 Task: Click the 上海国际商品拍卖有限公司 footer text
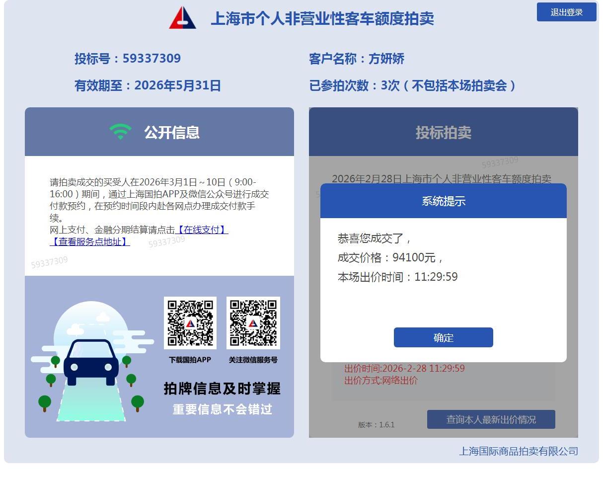coord(518,451)
